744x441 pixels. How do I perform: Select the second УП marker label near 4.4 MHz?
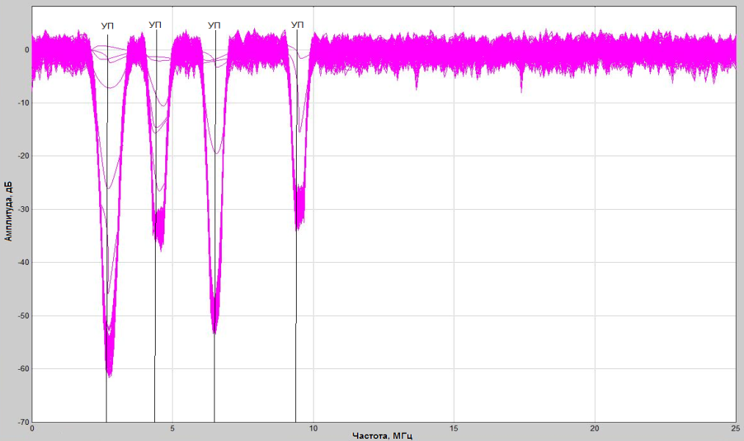click(154, 25)
